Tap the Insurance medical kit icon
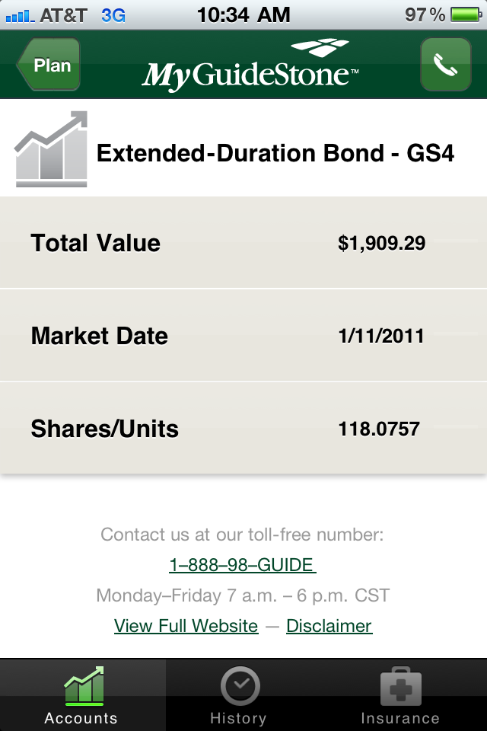Viewport: 487px width, 731px height. pyautogui.click(x=400, y=686)
